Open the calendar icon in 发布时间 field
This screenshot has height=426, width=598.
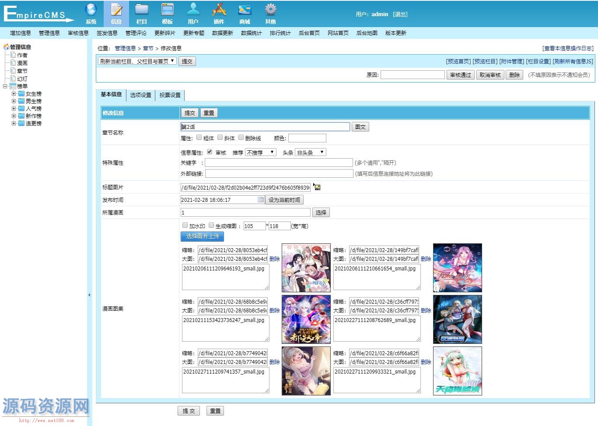click(x=261, y=200)
